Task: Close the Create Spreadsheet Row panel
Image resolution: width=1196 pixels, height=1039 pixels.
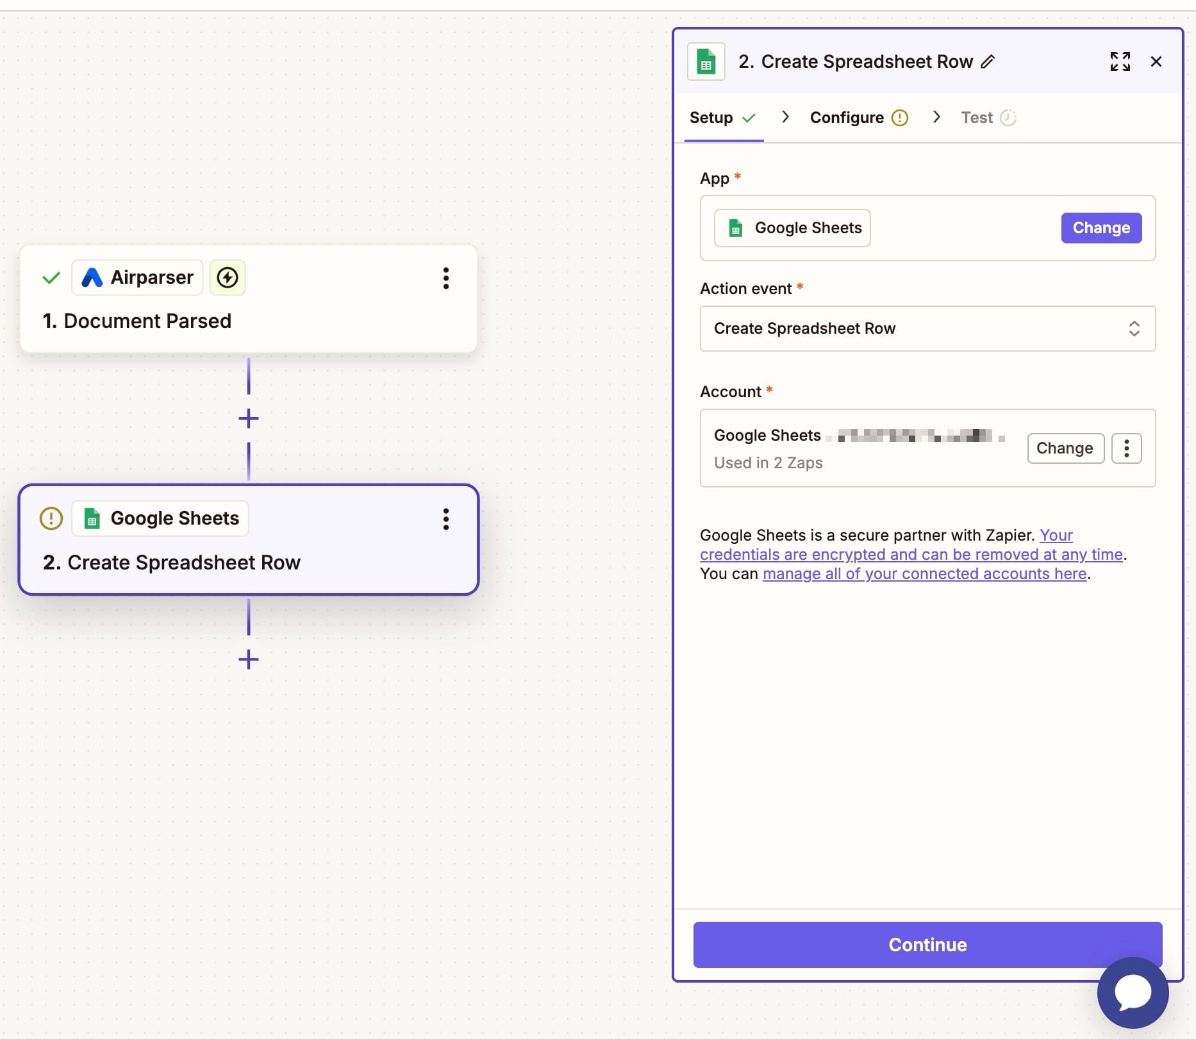Action: pos(1156,61)
